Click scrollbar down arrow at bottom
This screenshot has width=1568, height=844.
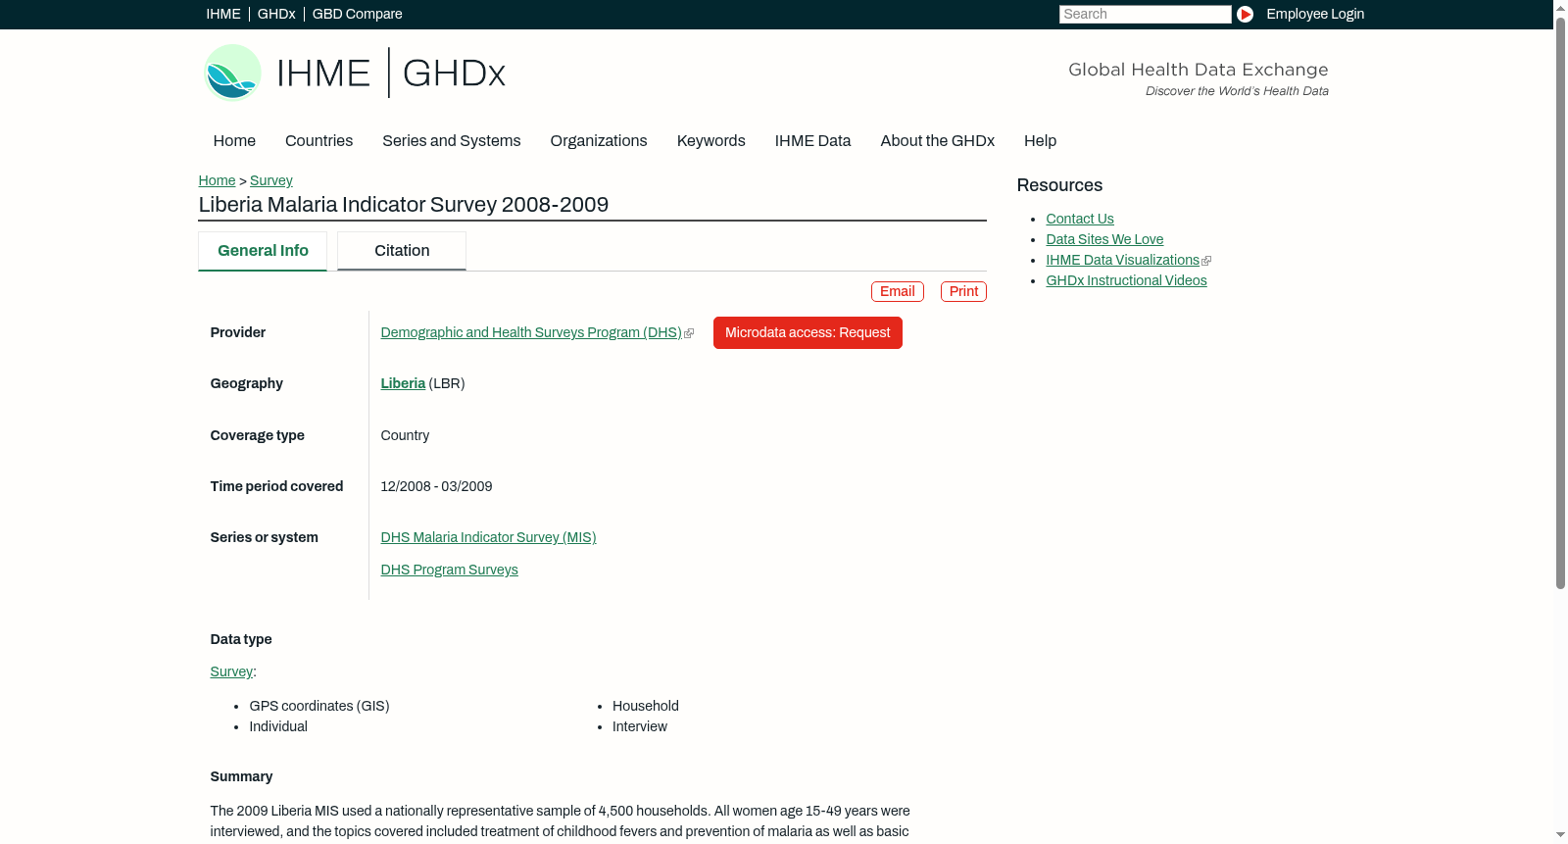click(1560, 836)
